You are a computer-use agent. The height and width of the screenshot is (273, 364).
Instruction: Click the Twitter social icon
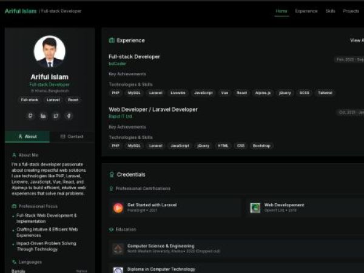tap(56, 115)
